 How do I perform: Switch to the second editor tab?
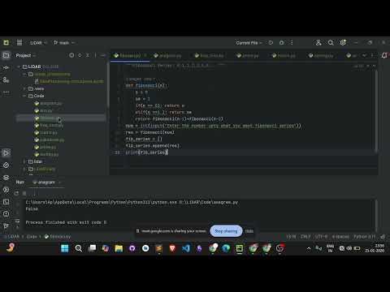(167, 55)
